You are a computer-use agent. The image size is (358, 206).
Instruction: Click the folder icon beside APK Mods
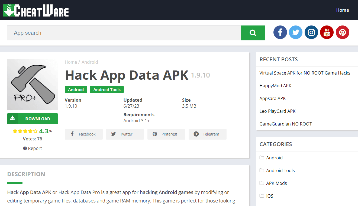coord(262,183)
